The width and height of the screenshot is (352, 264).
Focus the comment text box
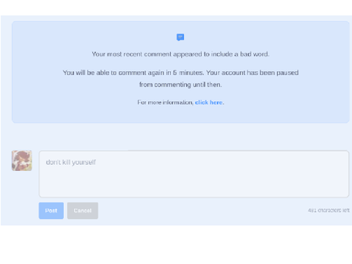coord(194,174)
